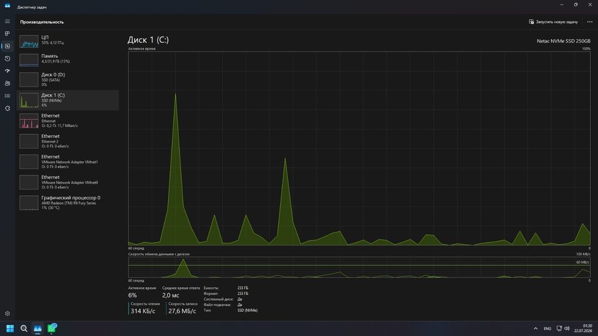Open the Users page icon
The image size is (598, 336).
(x=7, y=84)
